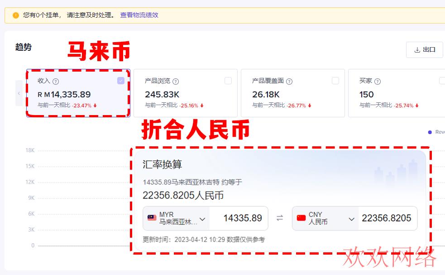
Task: Click the Malaysia flag icon
Action: [152, 218]
